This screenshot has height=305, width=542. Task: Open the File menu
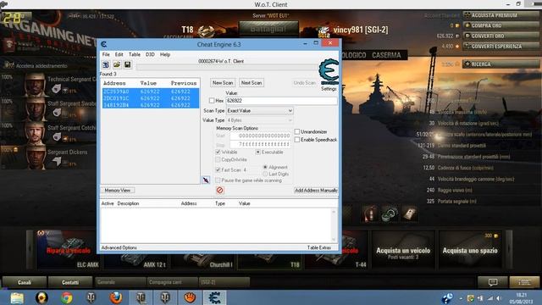pos(106,54)
